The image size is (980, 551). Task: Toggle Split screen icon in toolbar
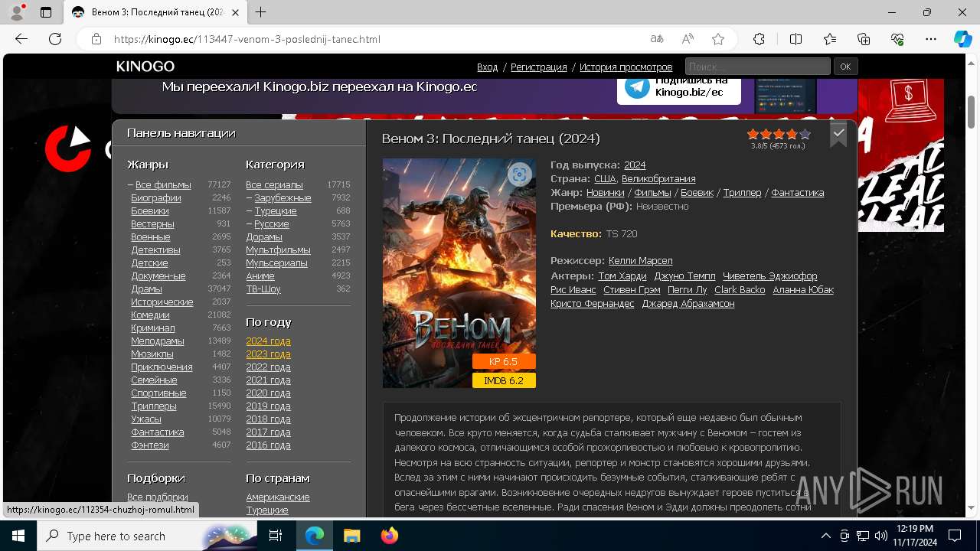795,39
